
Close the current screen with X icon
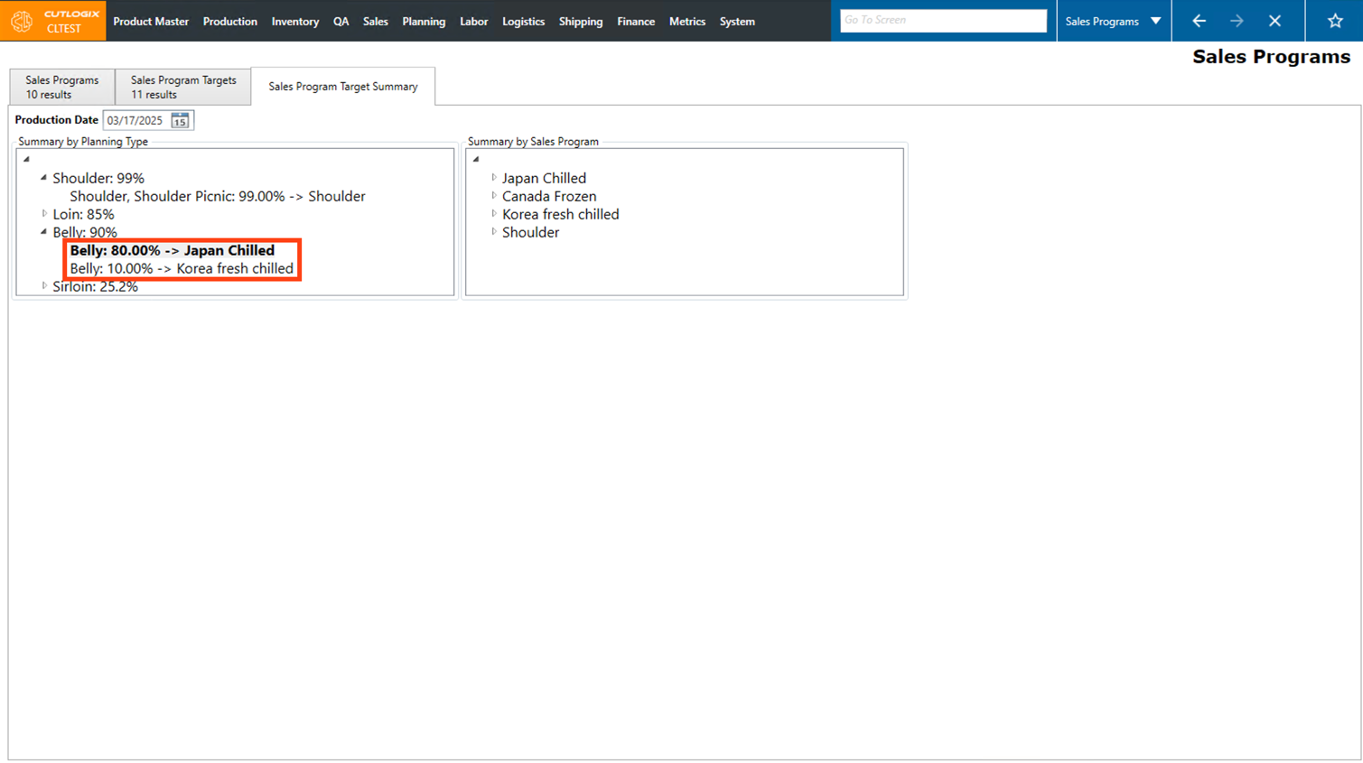coord(1274,21)
